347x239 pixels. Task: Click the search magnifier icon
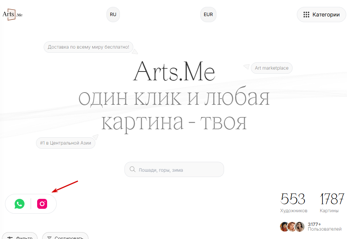[x=133, y=169]
